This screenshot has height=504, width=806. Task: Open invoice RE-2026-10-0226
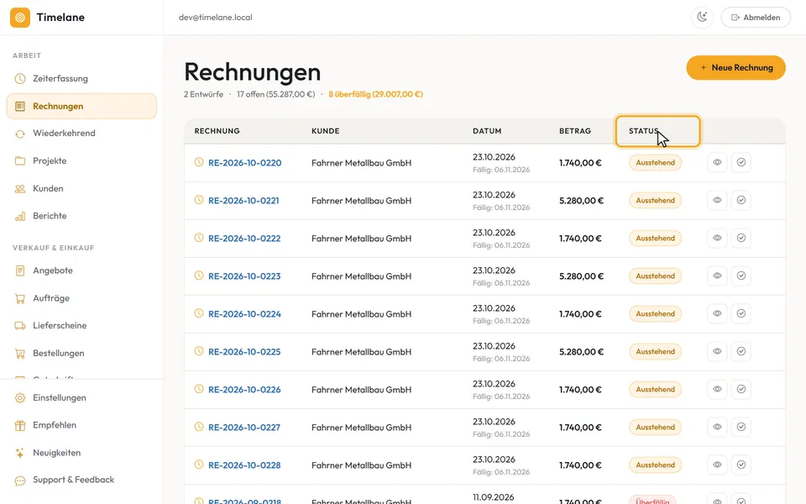[x=244, y=390]
